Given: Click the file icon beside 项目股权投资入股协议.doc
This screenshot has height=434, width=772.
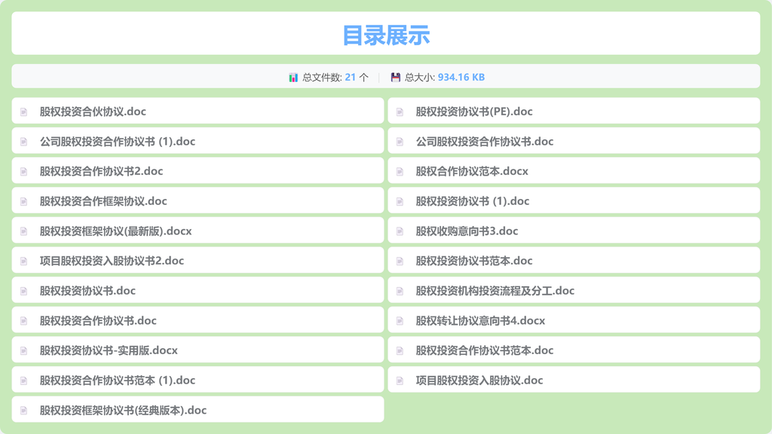Looking at the screenshot, I should 400,381.
